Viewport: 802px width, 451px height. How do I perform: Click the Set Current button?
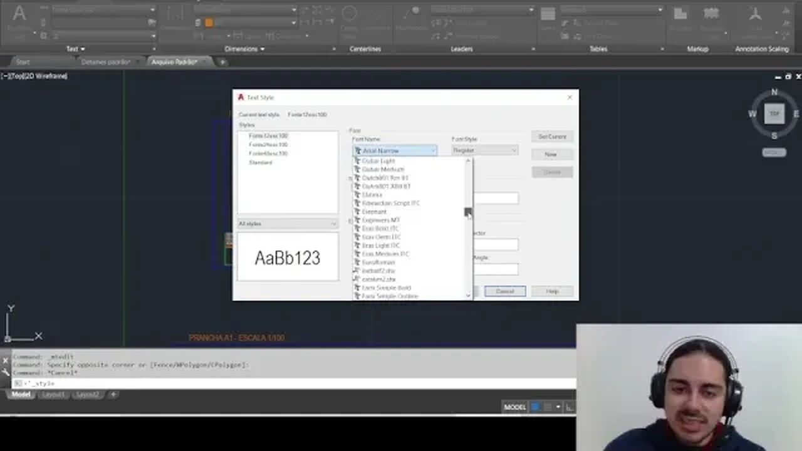tap(552, 137)
